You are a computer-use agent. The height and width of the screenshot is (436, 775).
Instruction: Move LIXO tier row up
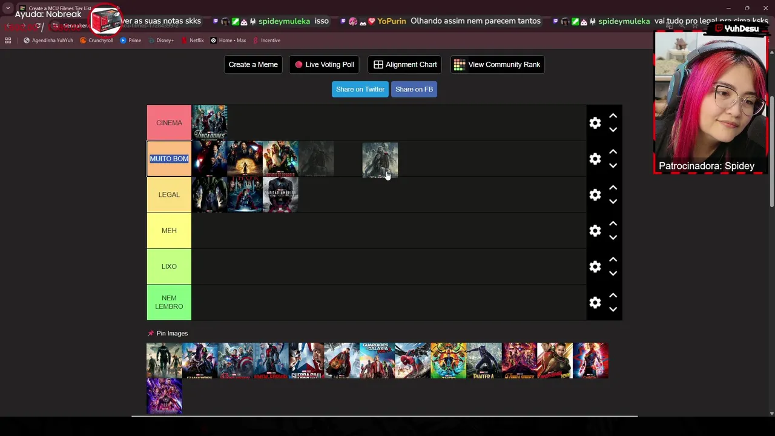coord(613,259)
